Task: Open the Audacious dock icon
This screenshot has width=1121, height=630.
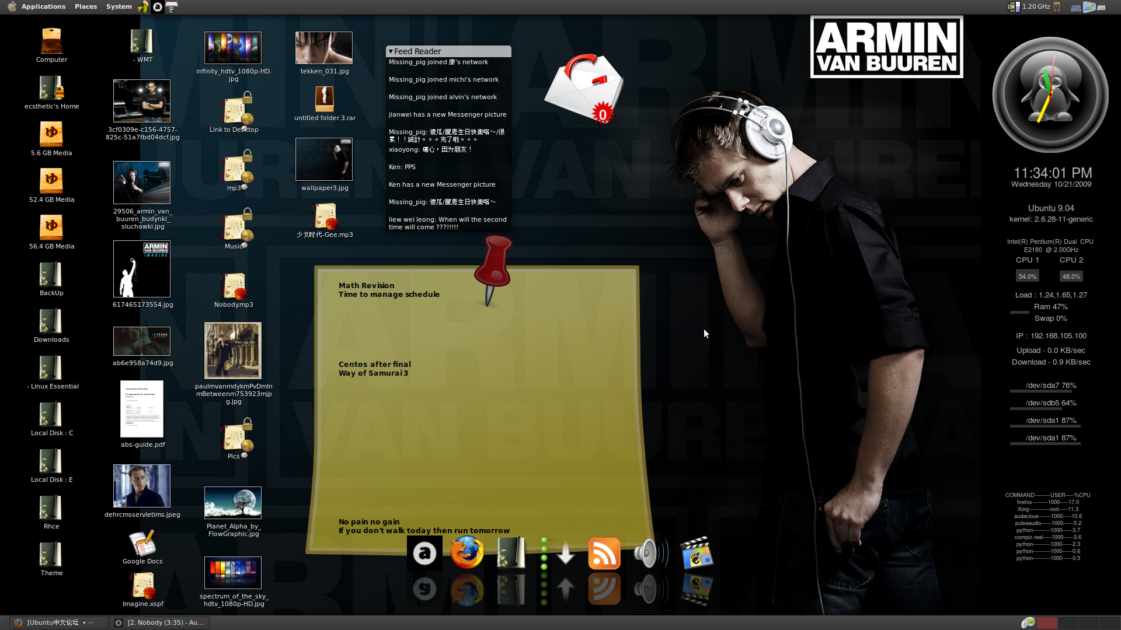Action: click(424, 552)
